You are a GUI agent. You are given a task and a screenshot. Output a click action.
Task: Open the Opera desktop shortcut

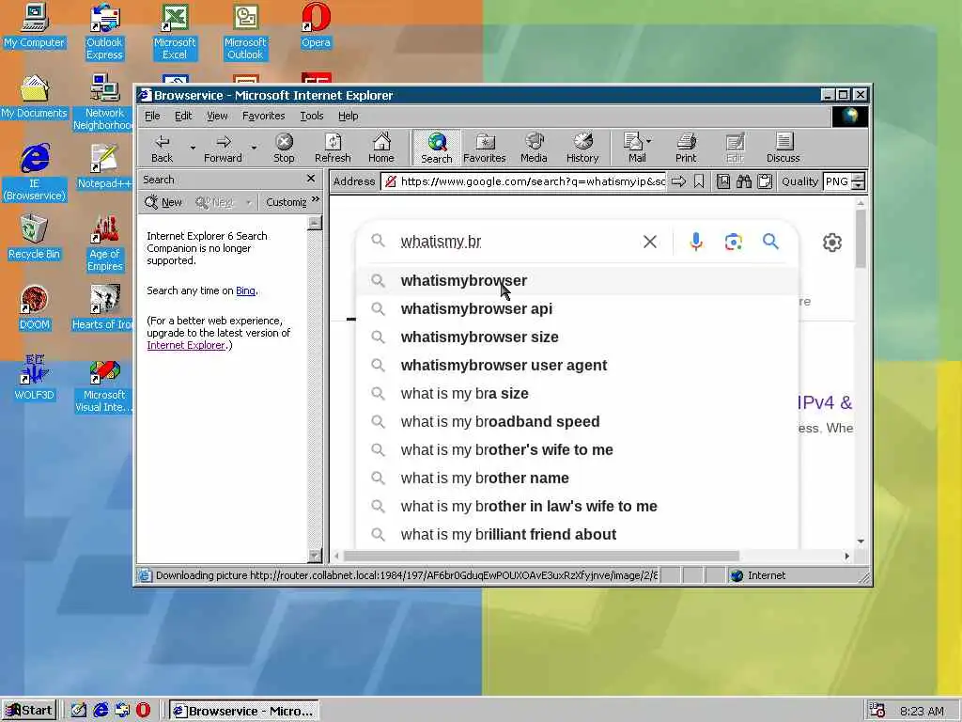coord(316,26)
